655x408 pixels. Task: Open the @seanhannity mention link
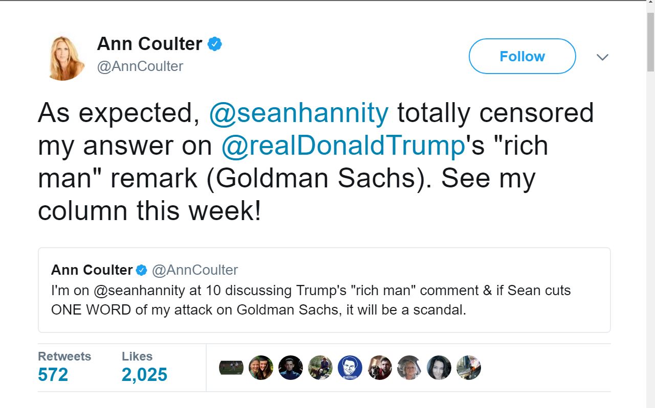click(298, 113)
